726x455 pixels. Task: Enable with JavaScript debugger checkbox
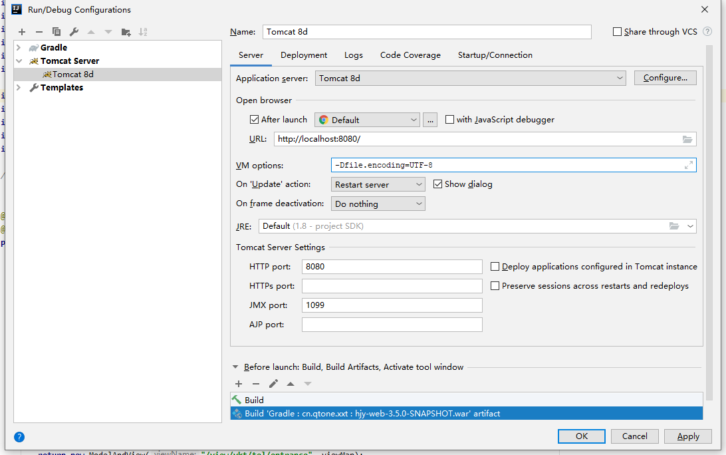(x=449, y=120)
